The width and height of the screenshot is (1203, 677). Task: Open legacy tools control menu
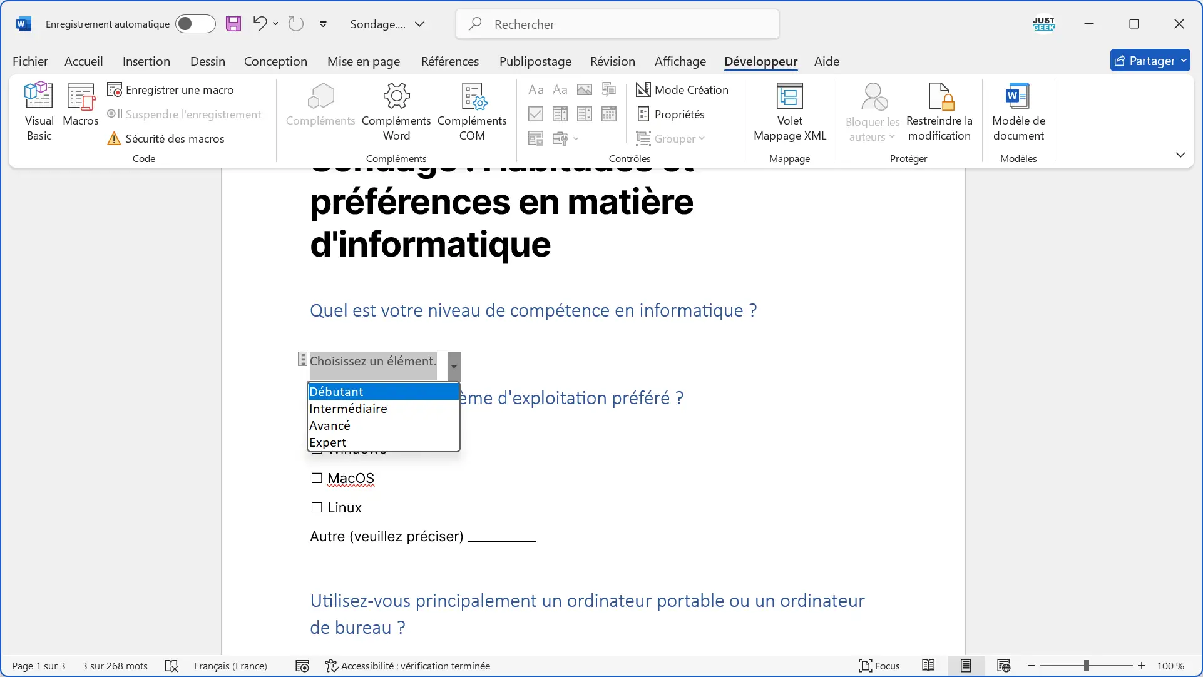(x=566, y=138)
